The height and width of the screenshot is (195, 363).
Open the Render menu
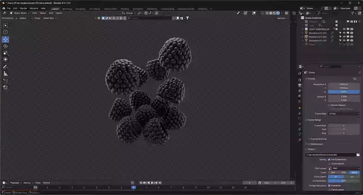click(x=24, y=9)
